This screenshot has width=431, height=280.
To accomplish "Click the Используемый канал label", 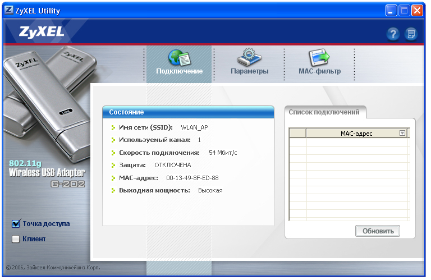I will (155, 140).
